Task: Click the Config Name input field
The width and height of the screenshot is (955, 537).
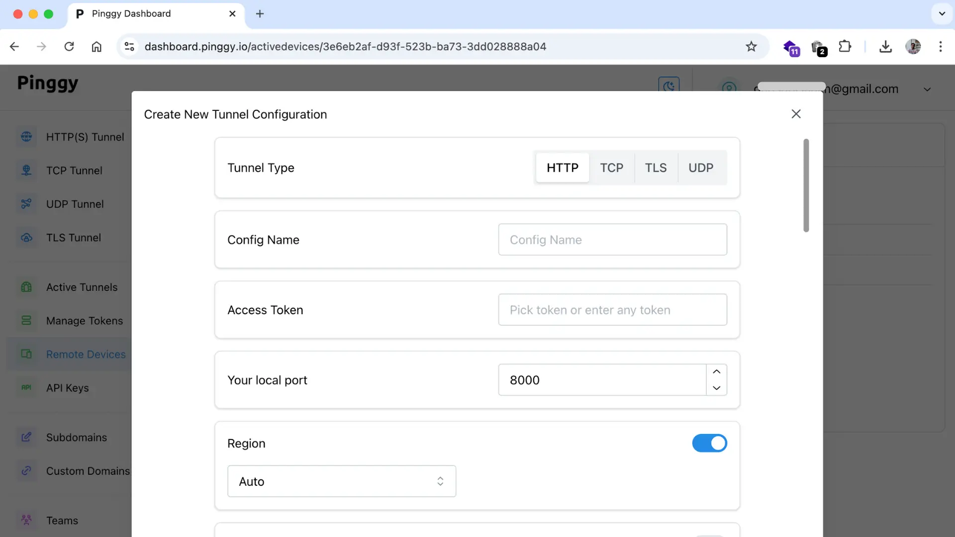Action: pos(613,239)
